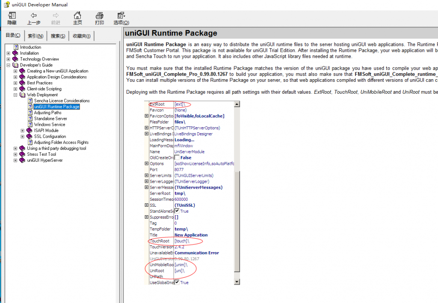Image resolution: width=438 pixels, height=303 pixels.
Task: Collapse the Web Deployment tree node
Action: coord(16,95)
